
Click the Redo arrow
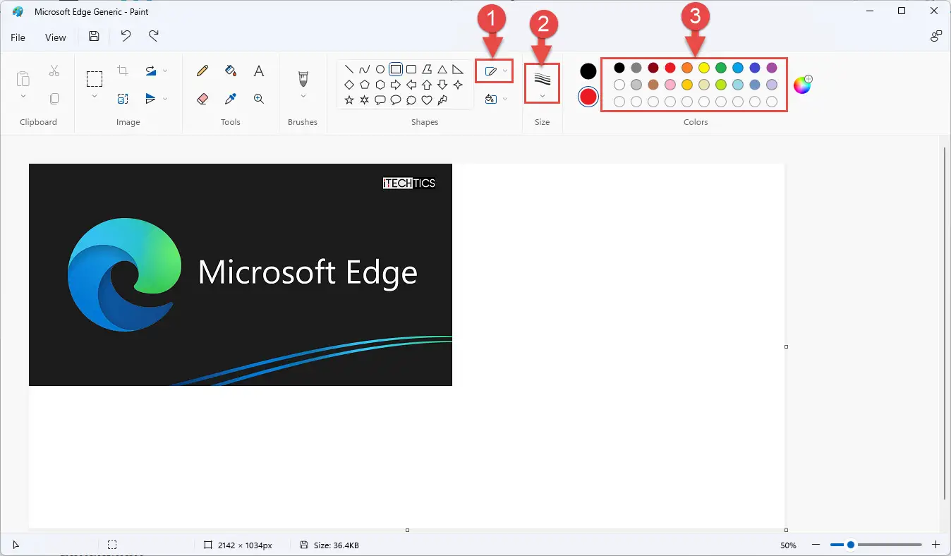tap(154, 37)
